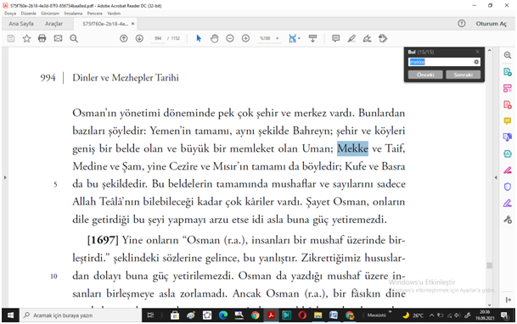Open the notification center icon
Image resolution: width=517 pixels, height=324 pixels.
(504, 316)
